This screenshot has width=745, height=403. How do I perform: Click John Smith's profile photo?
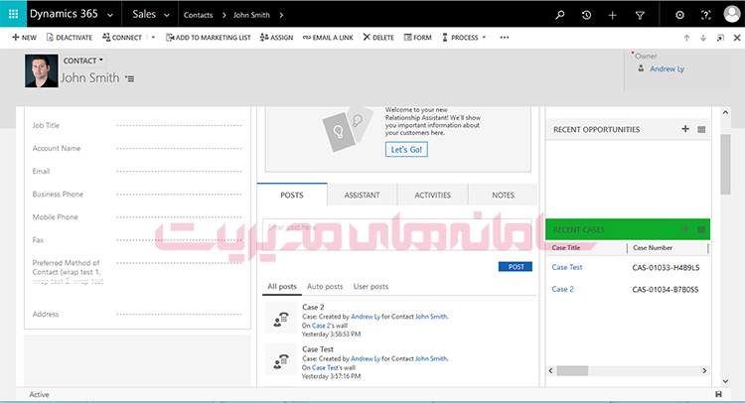coord(42,70)
